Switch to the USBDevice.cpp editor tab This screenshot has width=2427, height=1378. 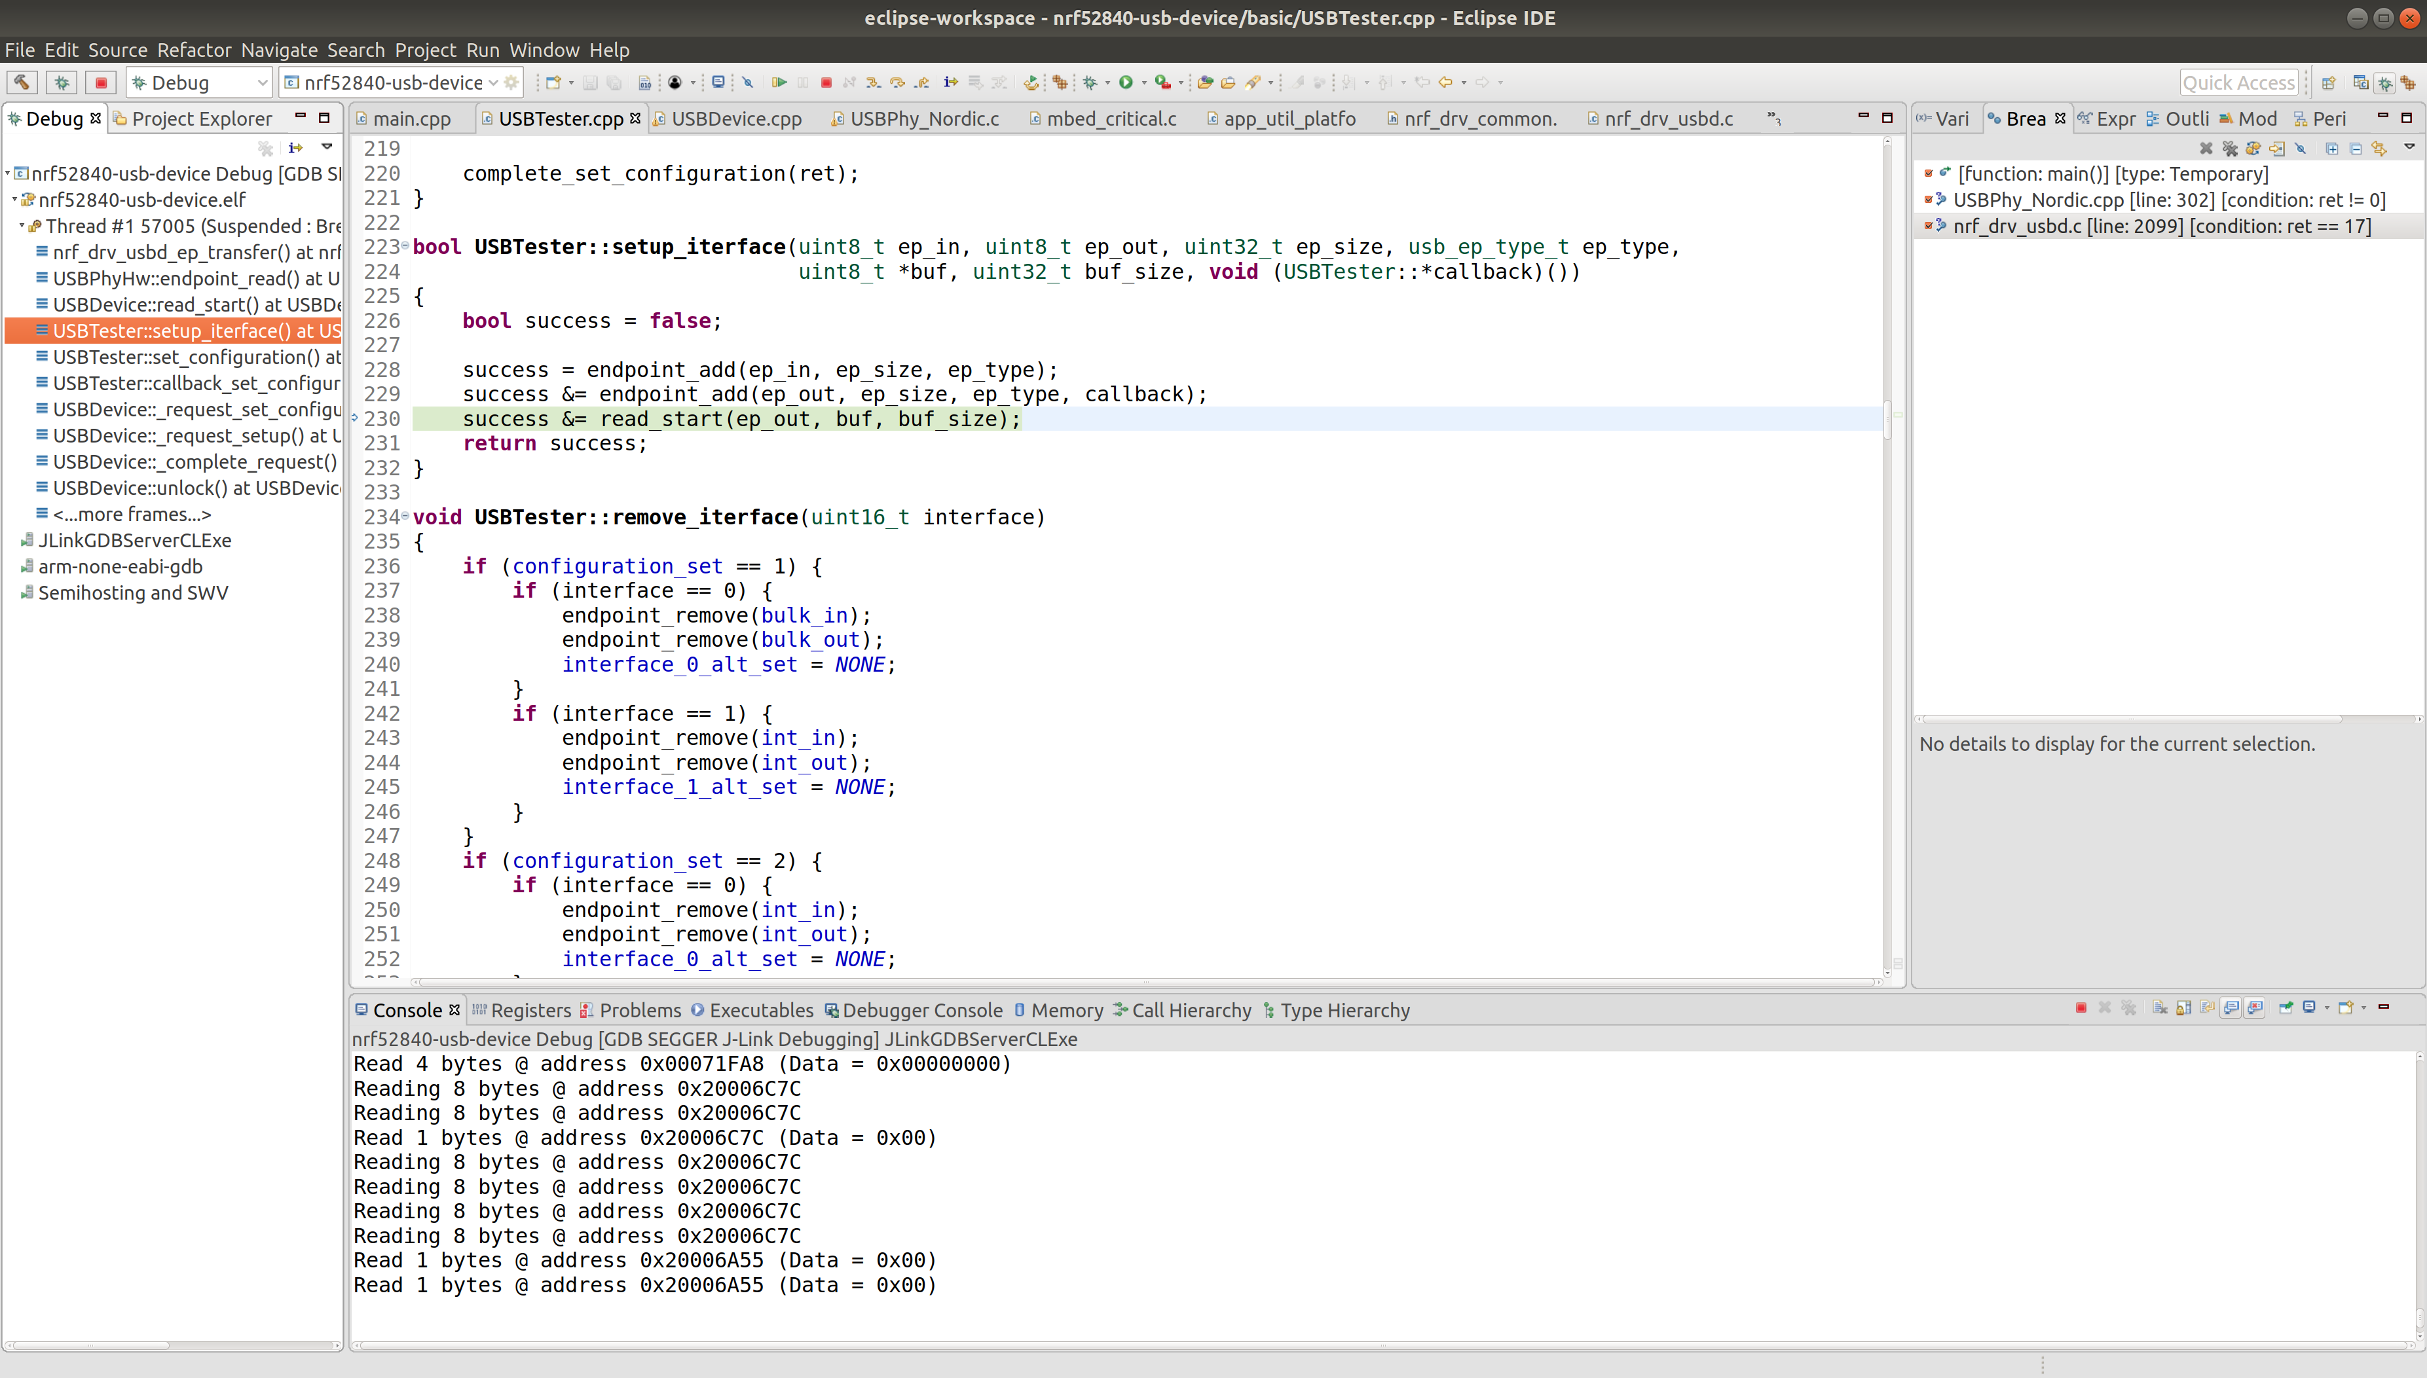(735, 119)
